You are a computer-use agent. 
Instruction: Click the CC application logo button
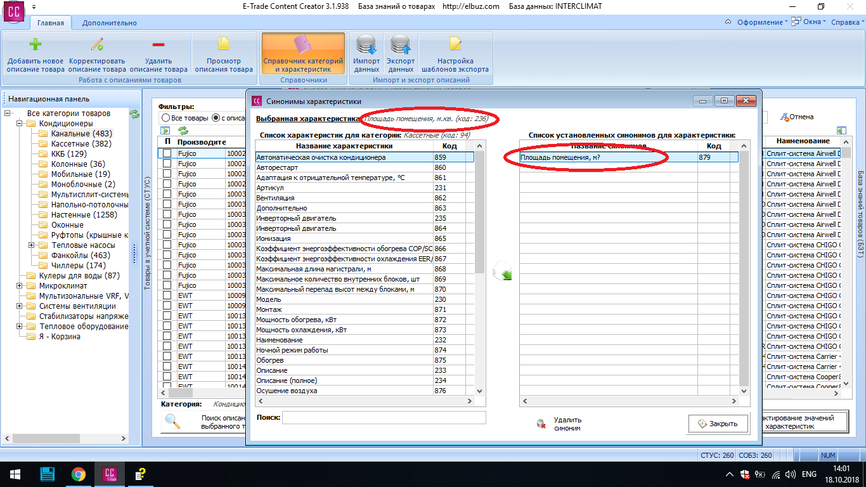(13, 11)
